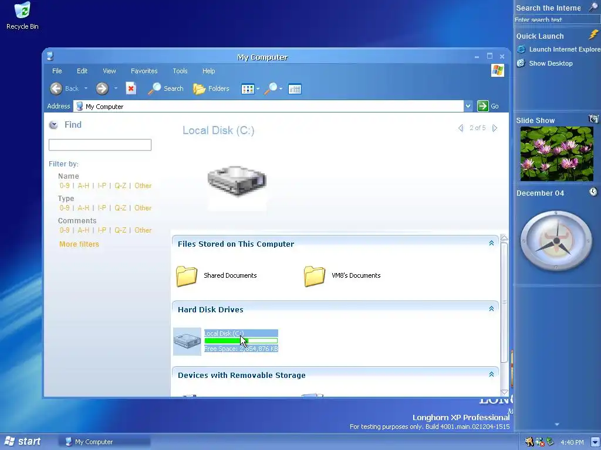Click the first system tray icon
This screenshot has height=450, width=601.
pyautogui.click(x=529, y=442)
